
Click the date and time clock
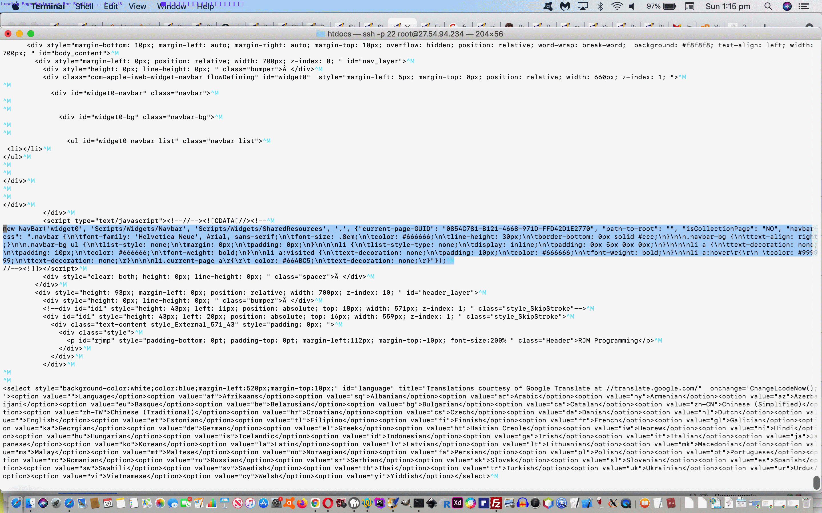(728, 7)
